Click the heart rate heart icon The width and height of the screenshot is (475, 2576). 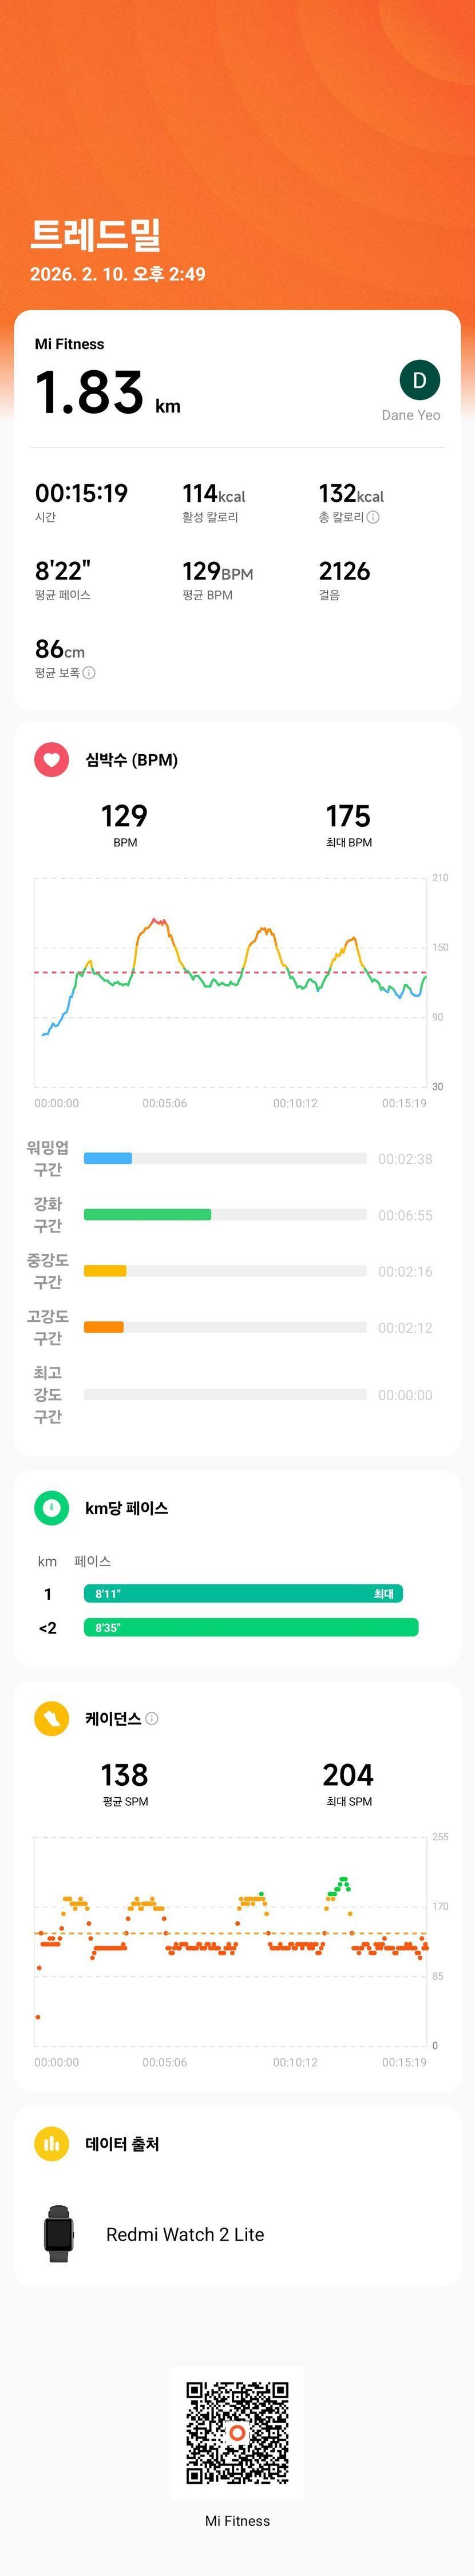(52, 760)
